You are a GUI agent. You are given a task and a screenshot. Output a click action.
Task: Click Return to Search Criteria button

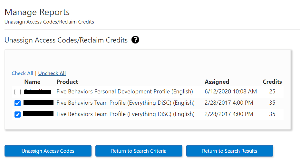[x=139, y=151]
